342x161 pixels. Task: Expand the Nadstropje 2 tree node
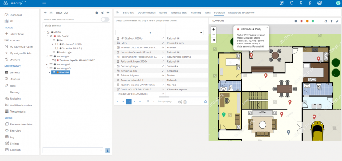[47, 64]
